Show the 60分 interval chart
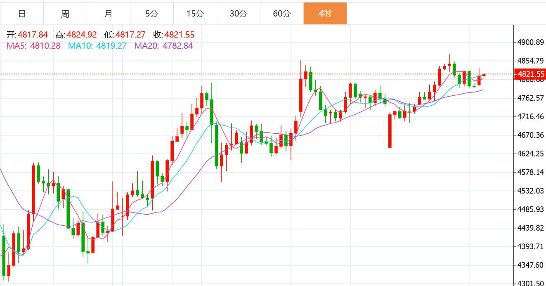Viewport: 546px width, 286px height. (x=282, y=14)
